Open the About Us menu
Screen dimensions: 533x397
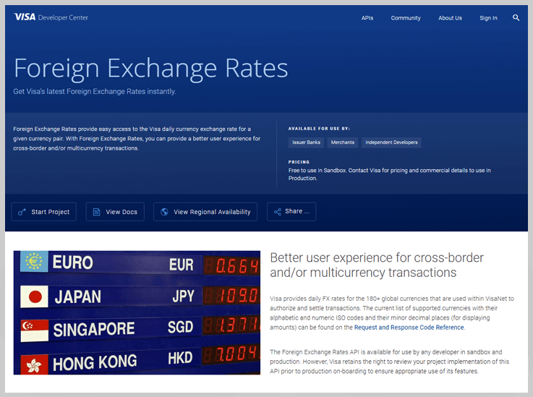[x=450, y=18]
